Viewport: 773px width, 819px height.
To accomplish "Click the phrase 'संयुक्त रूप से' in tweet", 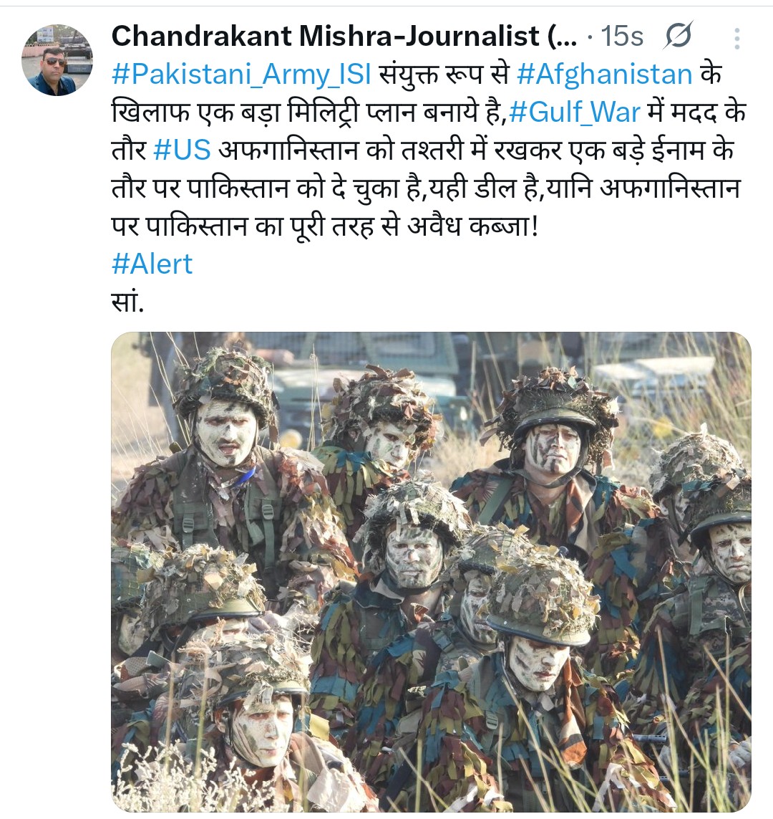I will 444,75.
